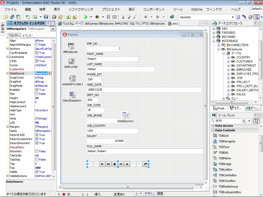The height and width of the screenshot is (197, 263).
Task: Toggle the ShowHint checkbox
Action: pyautogui.click(x=37, y=151)
